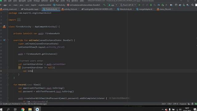Open the 4 spaces indent selector

pos(183,104)
